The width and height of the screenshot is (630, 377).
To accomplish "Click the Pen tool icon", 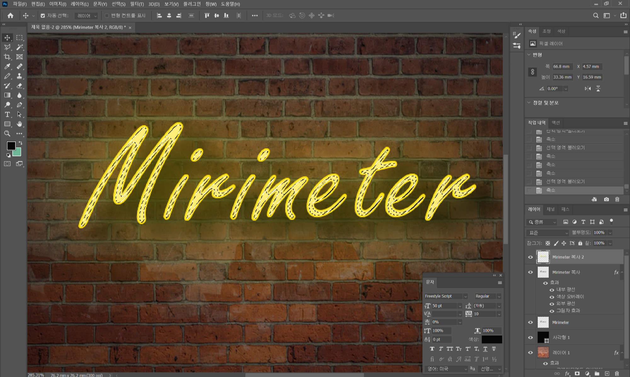I will pyautogui.click(x=20, y=105).
